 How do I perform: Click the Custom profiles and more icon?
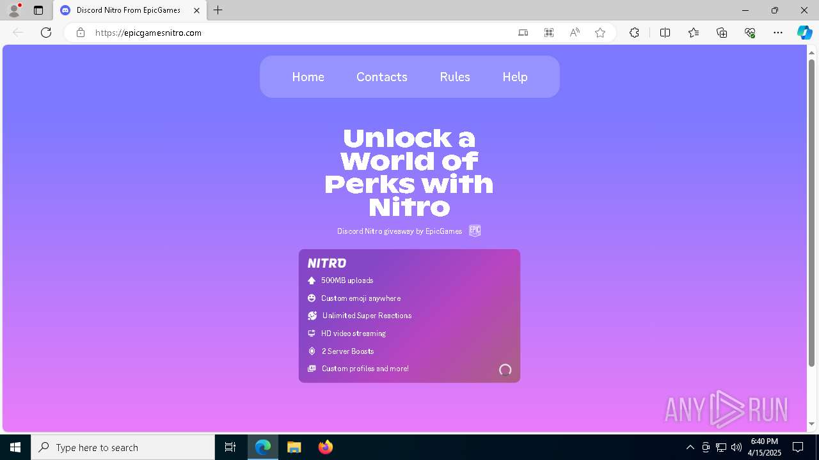coord(312,369)
